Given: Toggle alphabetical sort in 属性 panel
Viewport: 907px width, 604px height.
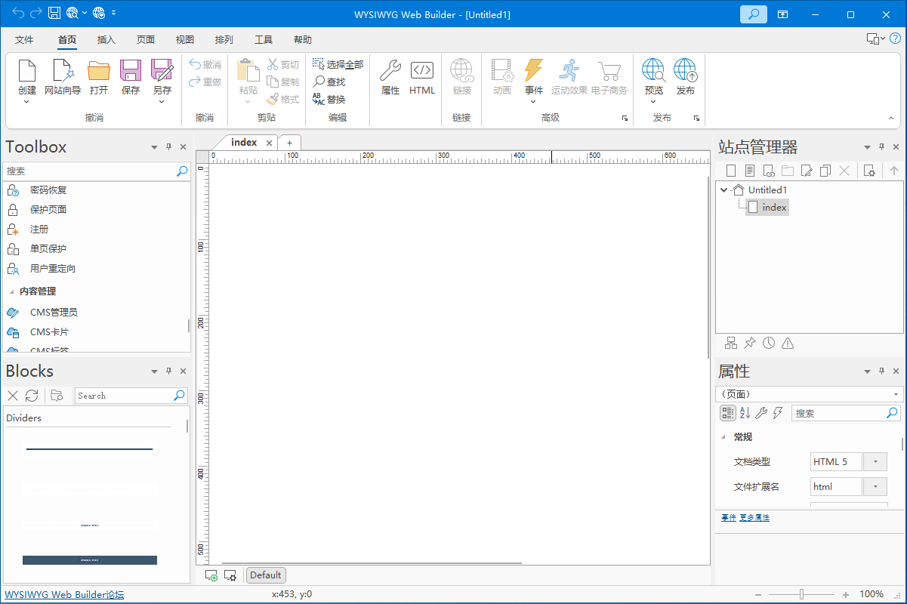Looking at the screenshot, I should tap(745, 413).
